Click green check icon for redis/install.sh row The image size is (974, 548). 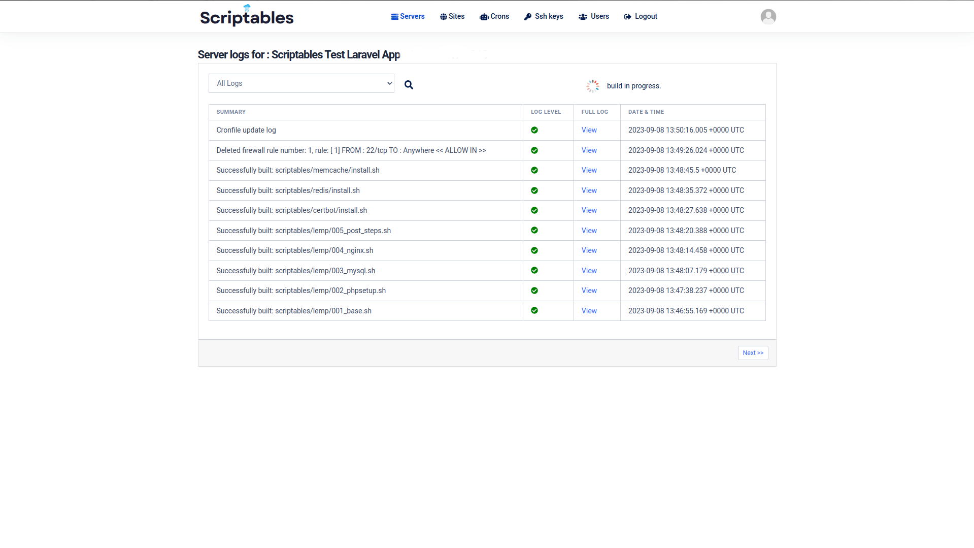534,190
